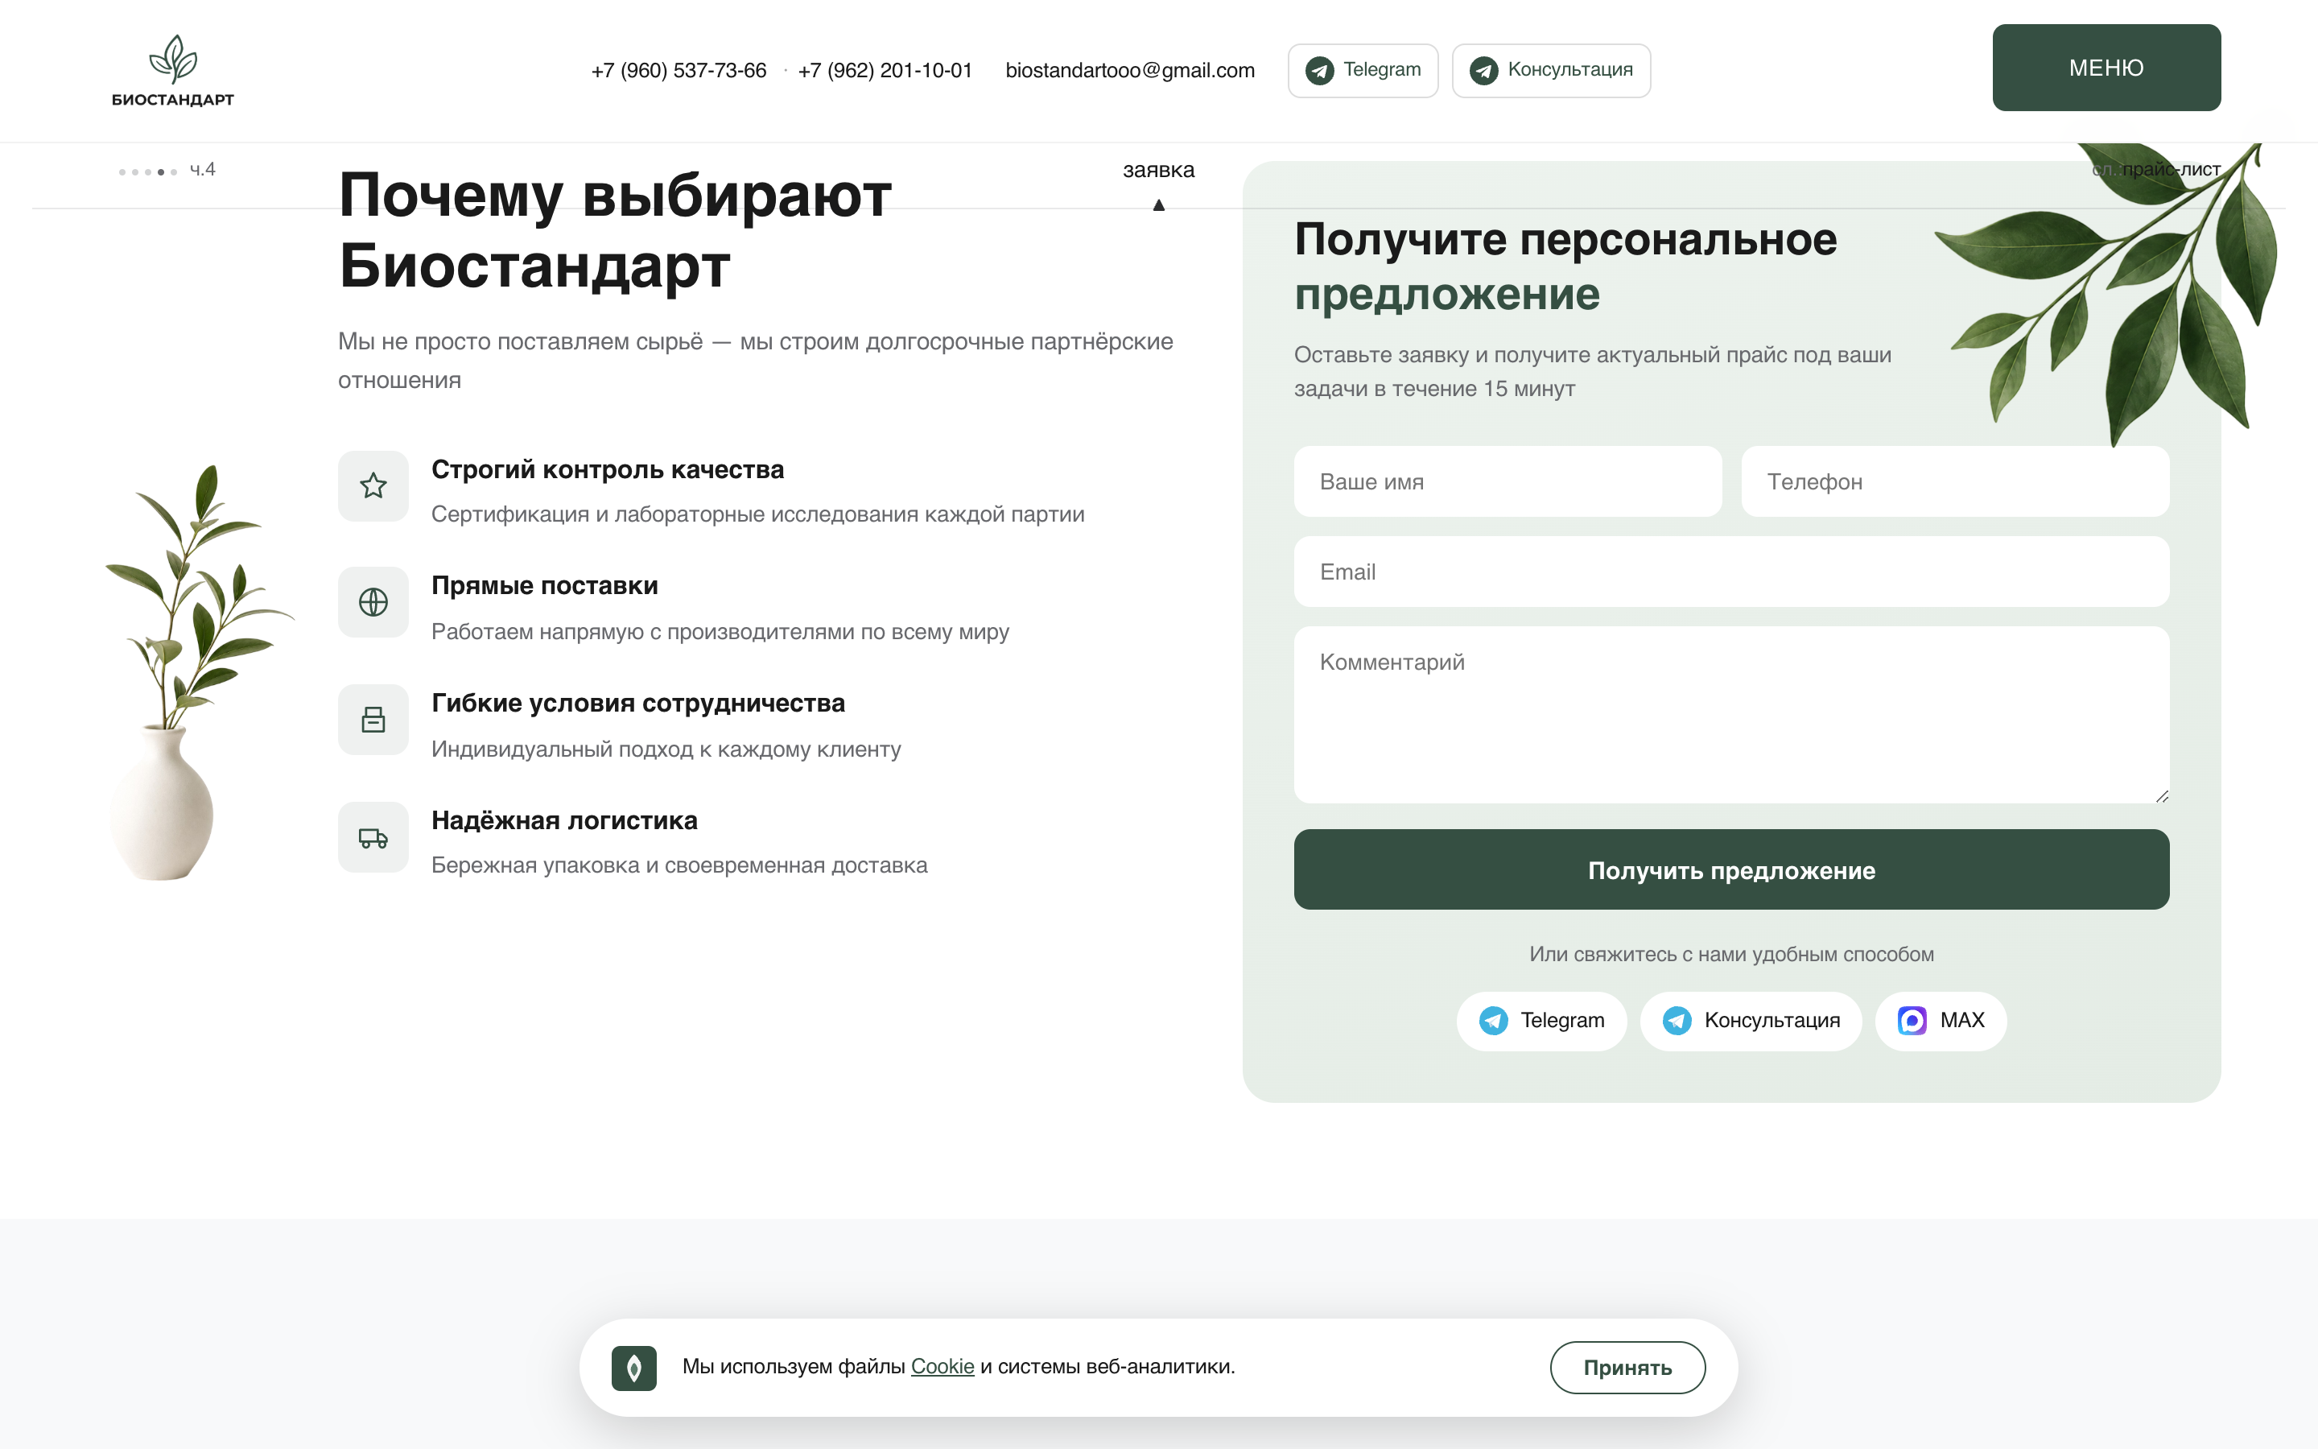Click the archive box icon for flexible terms
Viewport: 2318px width, 1449px height.
click(x=373, y=720)
